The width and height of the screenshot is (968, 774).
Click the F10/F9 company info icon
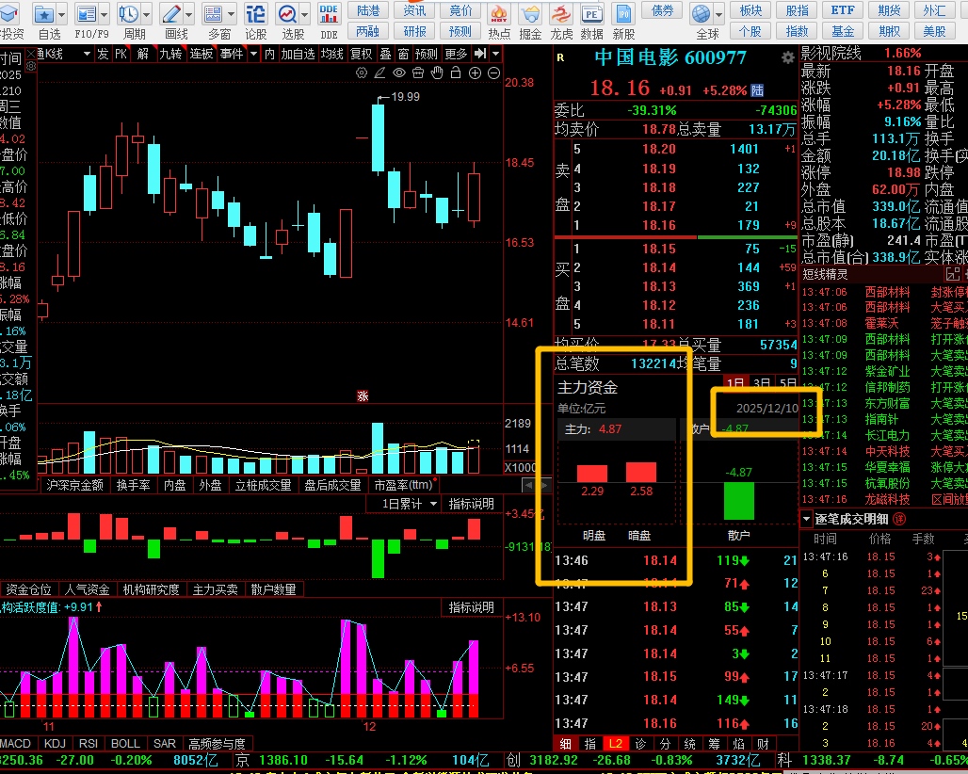[86, 13]
